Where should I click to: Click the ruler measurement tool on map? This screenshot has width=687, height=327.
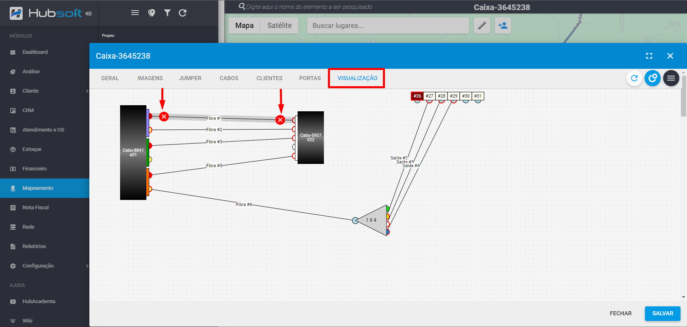pyautogui.click(x=482, y=25)
